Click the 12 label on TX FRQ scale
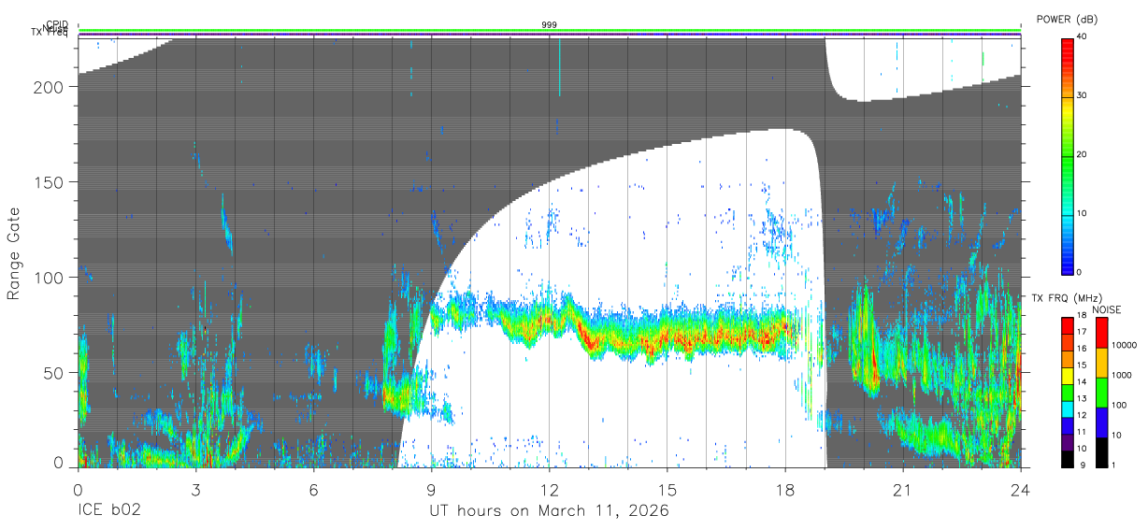Image resolution: width=1148 pixels, height=530 pixels. tap(1083, 415)
